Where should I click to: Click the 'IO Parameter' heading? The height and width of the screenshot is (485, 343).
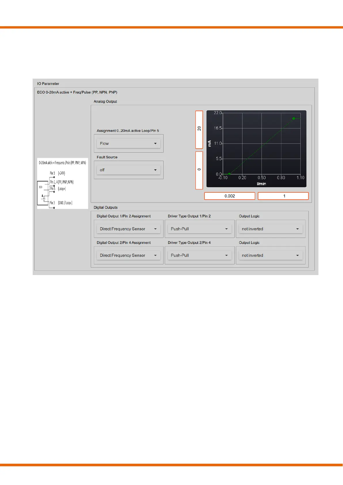[48, 84]
